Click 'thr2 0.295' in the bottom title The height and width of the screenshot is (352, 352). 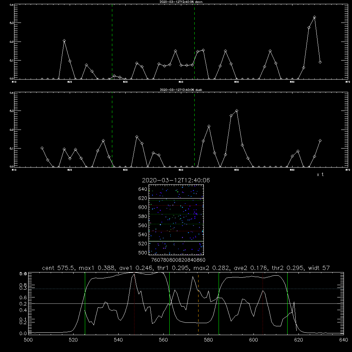[x=288, y=268]
